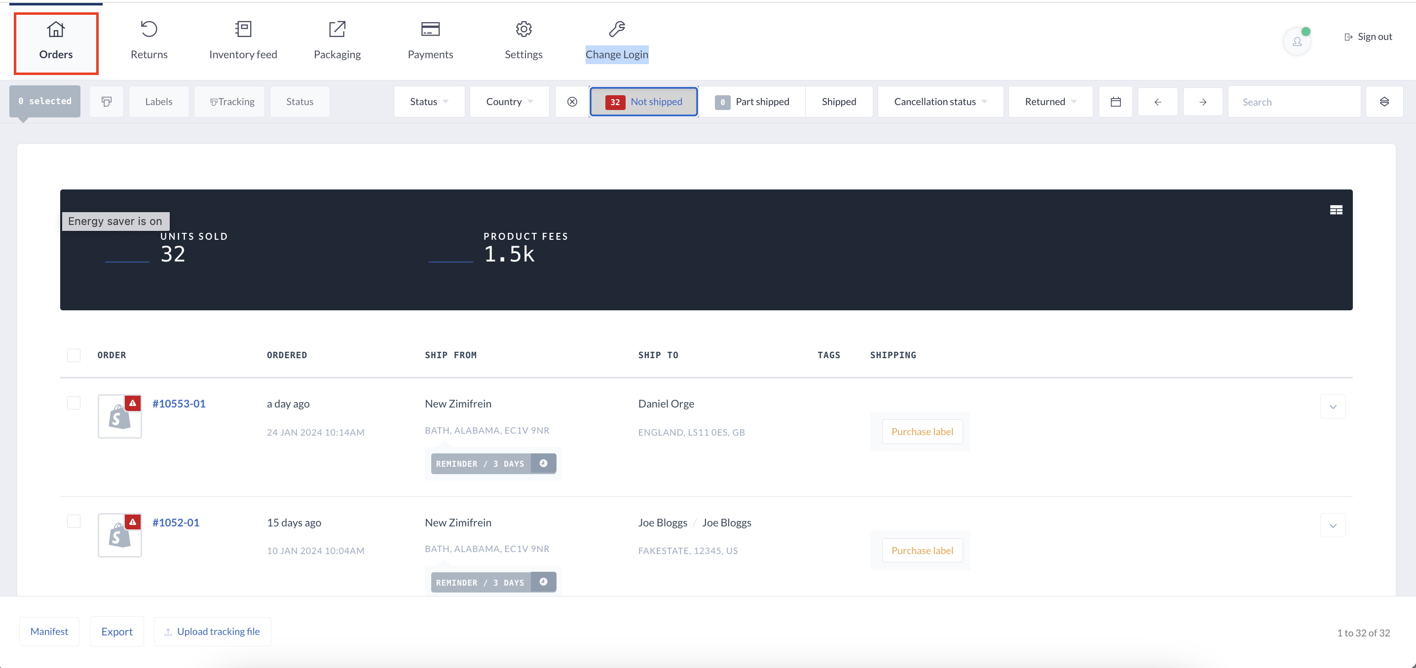Switch to the Packaging tab
Viewport: 1416px width, 668px height.
coord(337,40)
